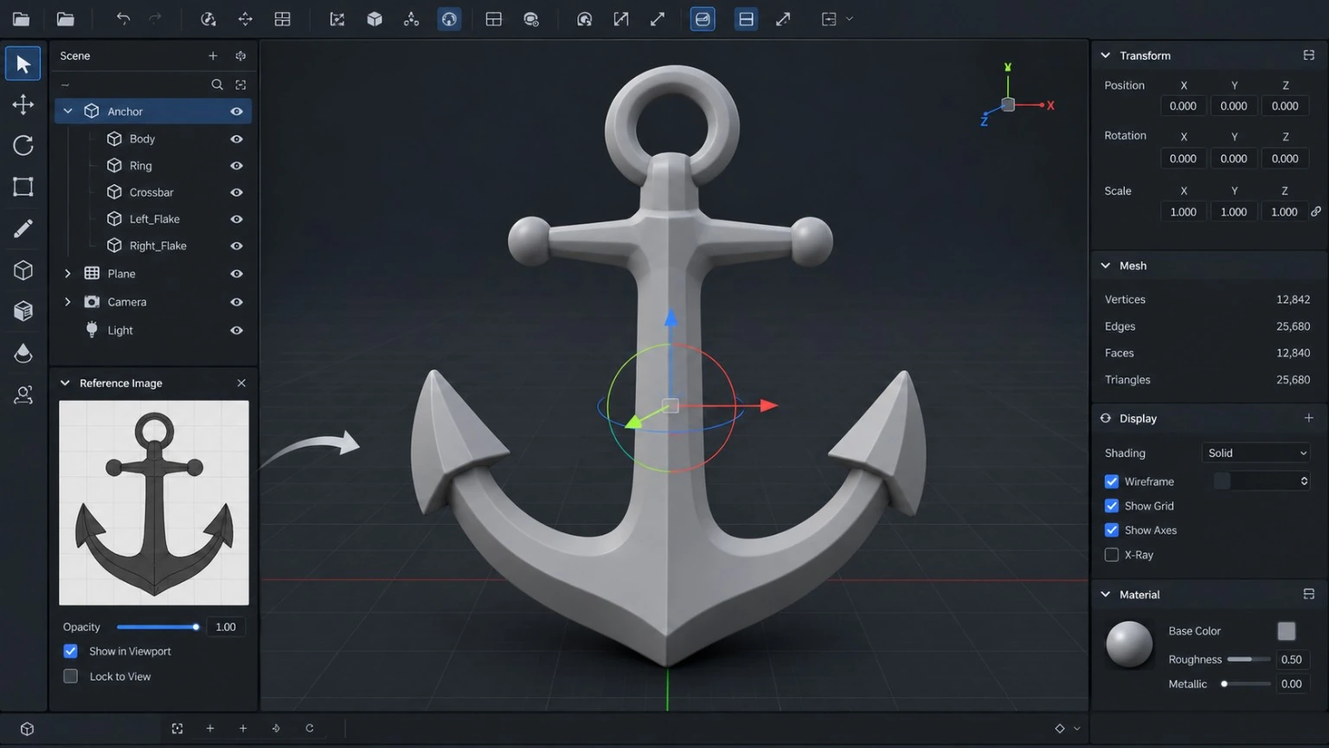Viewport: 1329px width, 748px height.
Task: Select the arrow selection tool
Action: (x=23, y=64)
